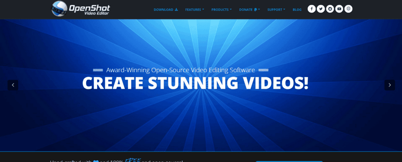Open the Donate dropdown caret

[259, 10]
